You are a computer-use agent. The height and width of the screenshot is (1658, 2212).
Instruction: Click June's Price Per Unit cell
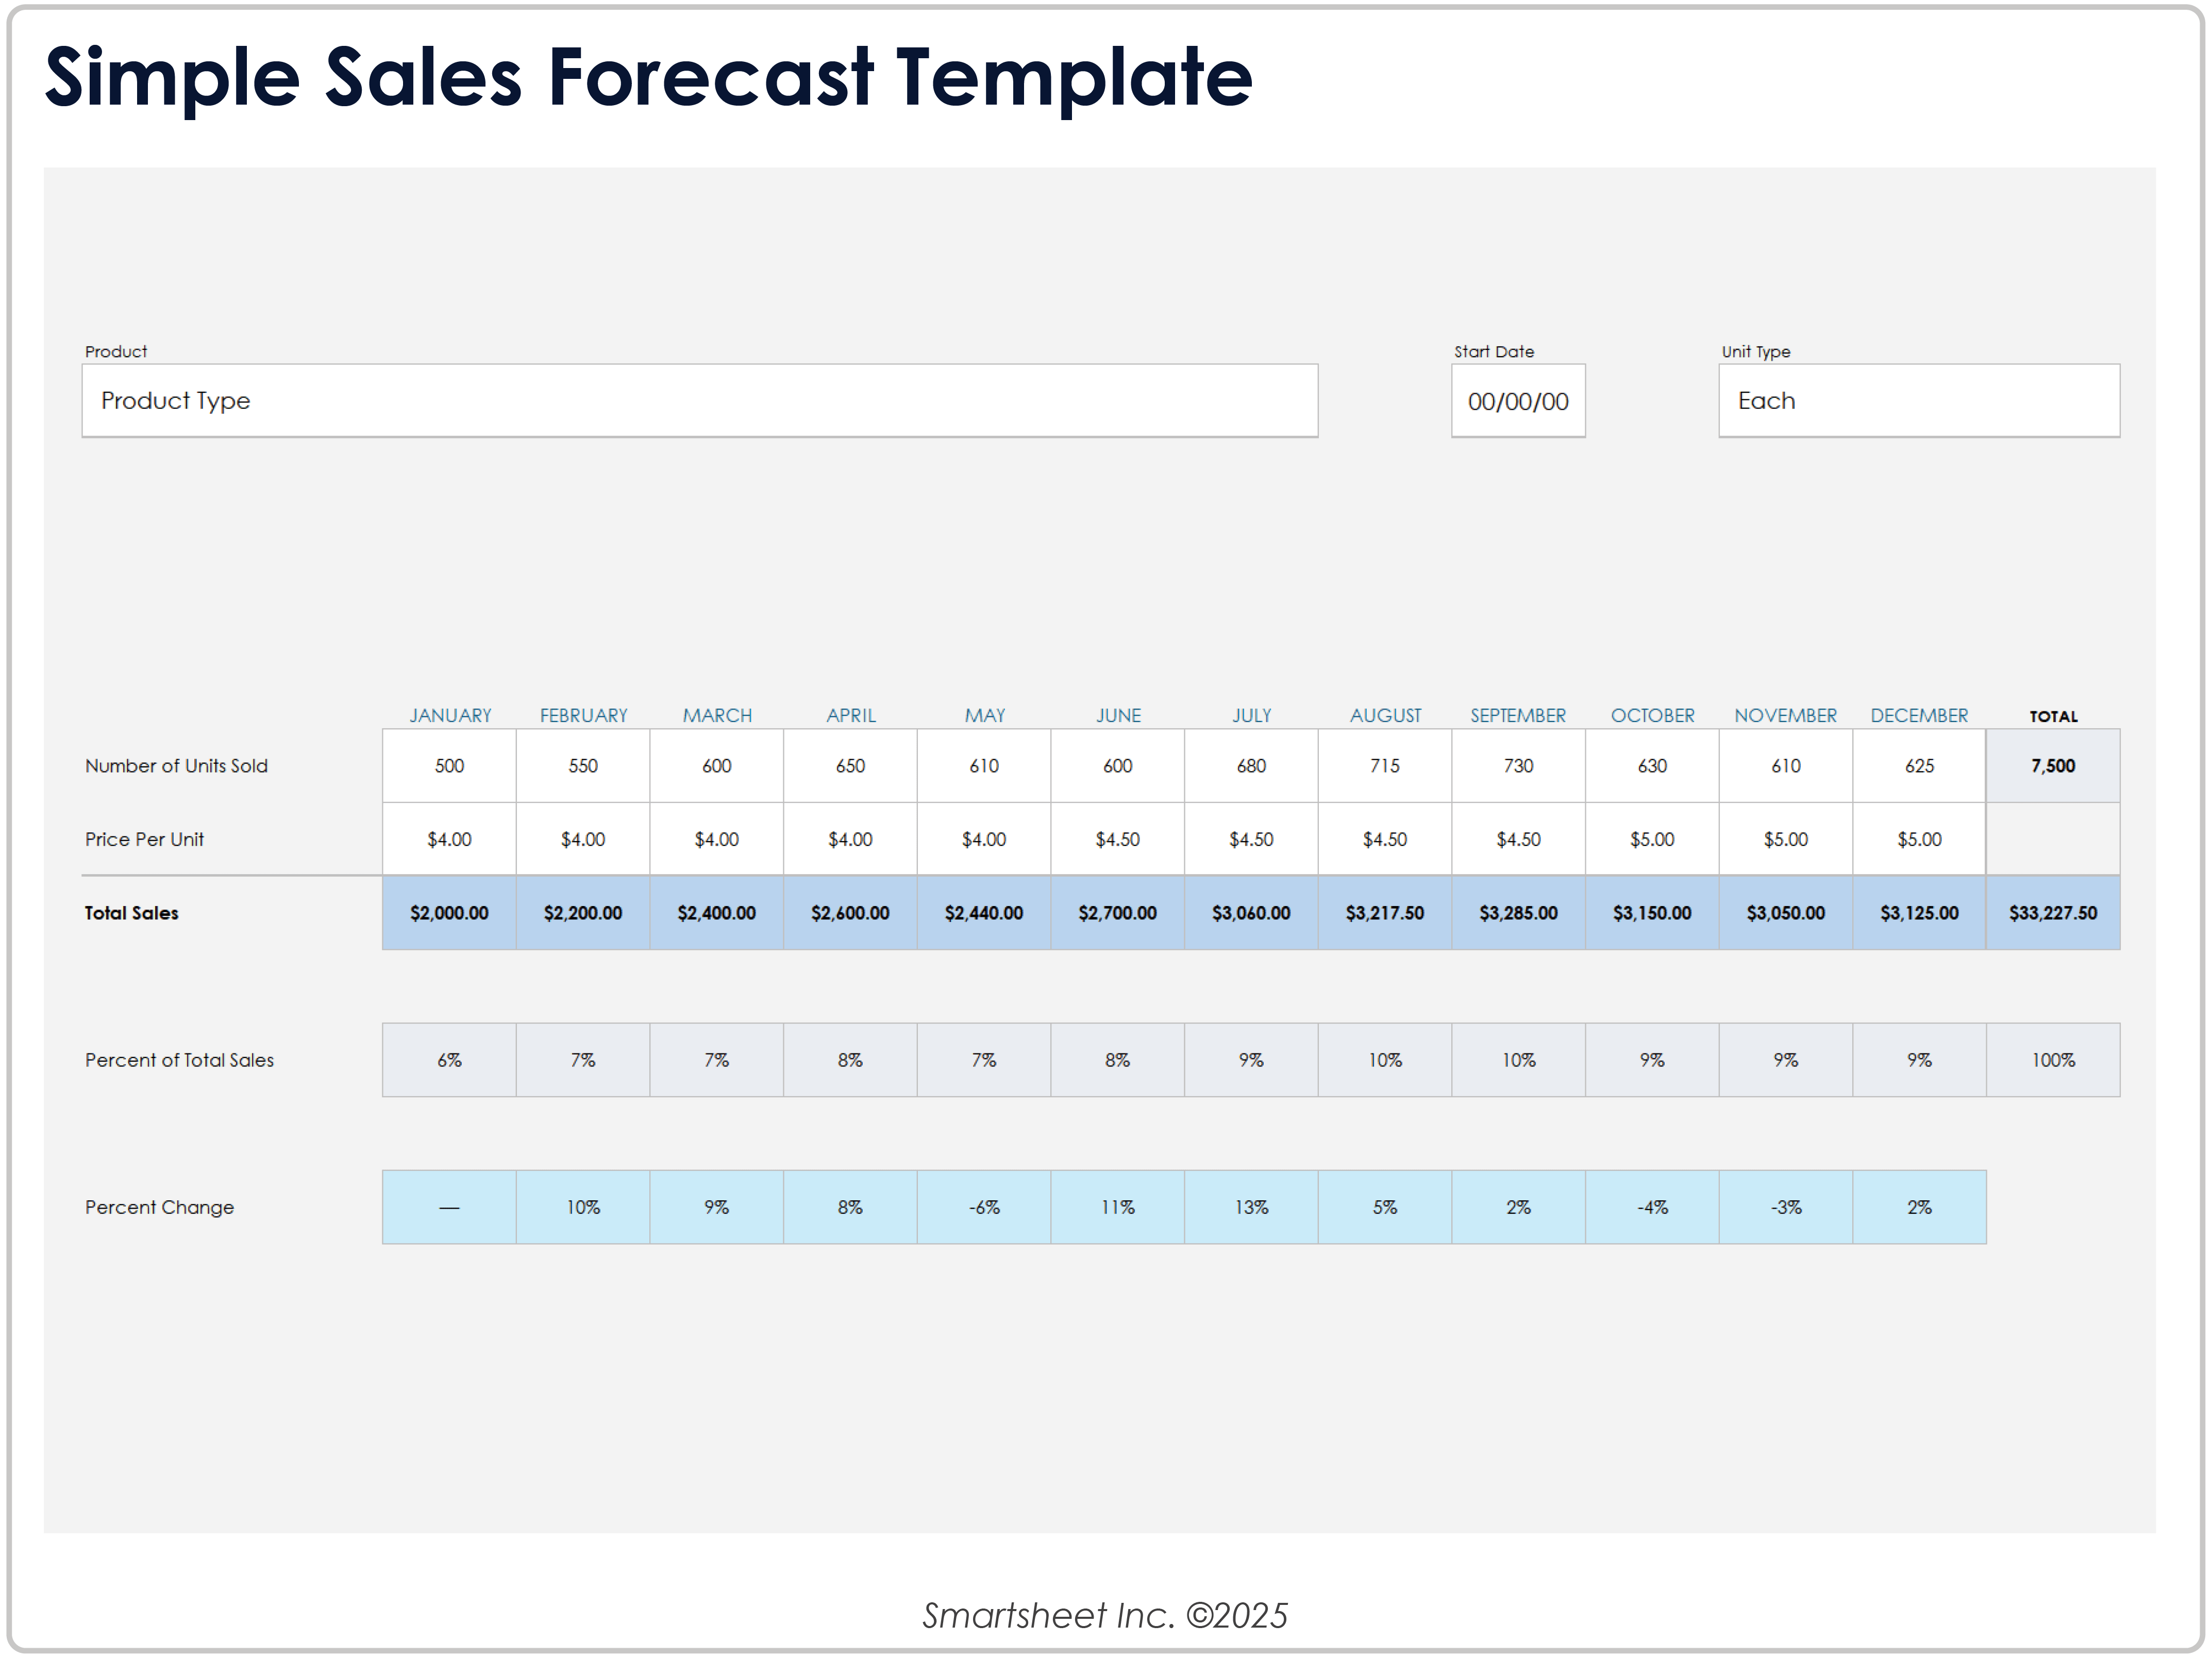click(x=1117, y=839)
